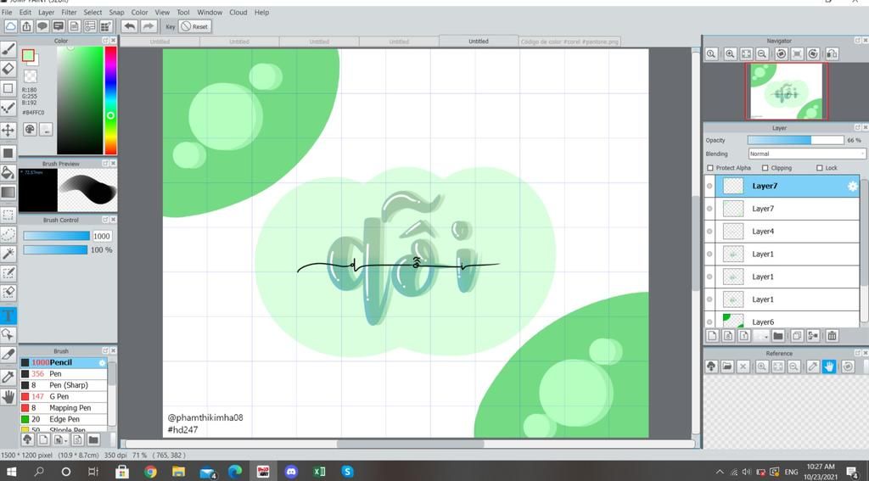This screenshot has height=481, width=869.
Task: Click the Reset button
Action: pyautogui.click(x=194, y=26)
